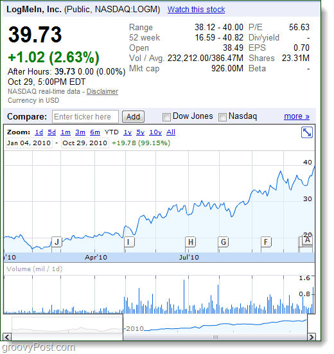
Task: Click the Apr'10 label on time axis
Action: 96,258
